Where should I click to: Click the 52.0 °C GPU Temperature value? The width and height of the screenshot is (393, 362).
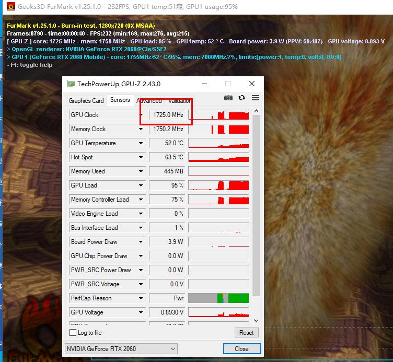[x=167, y=143]
